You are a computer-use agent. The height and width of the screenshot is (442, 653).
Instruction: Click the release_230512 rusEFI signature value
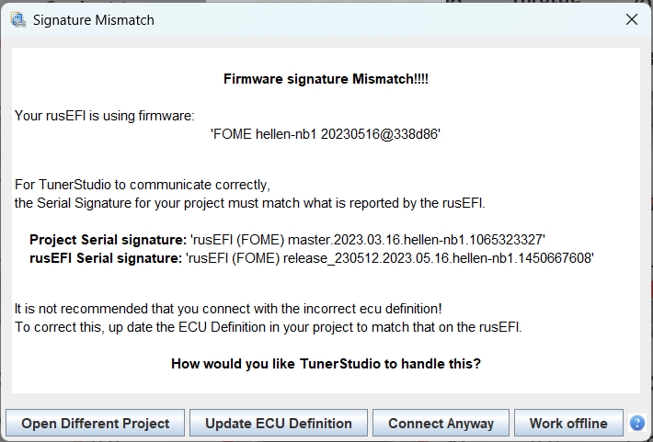[390, 258]
